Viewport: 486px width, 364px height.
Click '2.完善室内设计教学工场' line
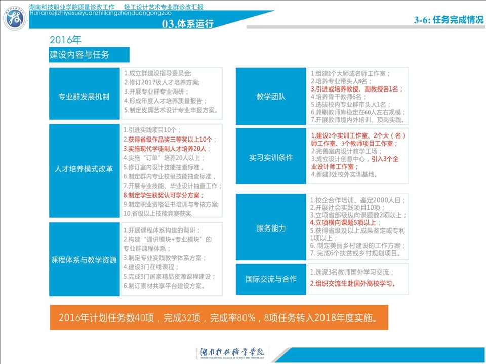click(346, 151)
